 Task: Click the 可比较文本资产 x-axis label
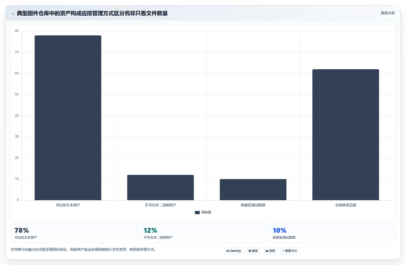click(x=68, y=205)
